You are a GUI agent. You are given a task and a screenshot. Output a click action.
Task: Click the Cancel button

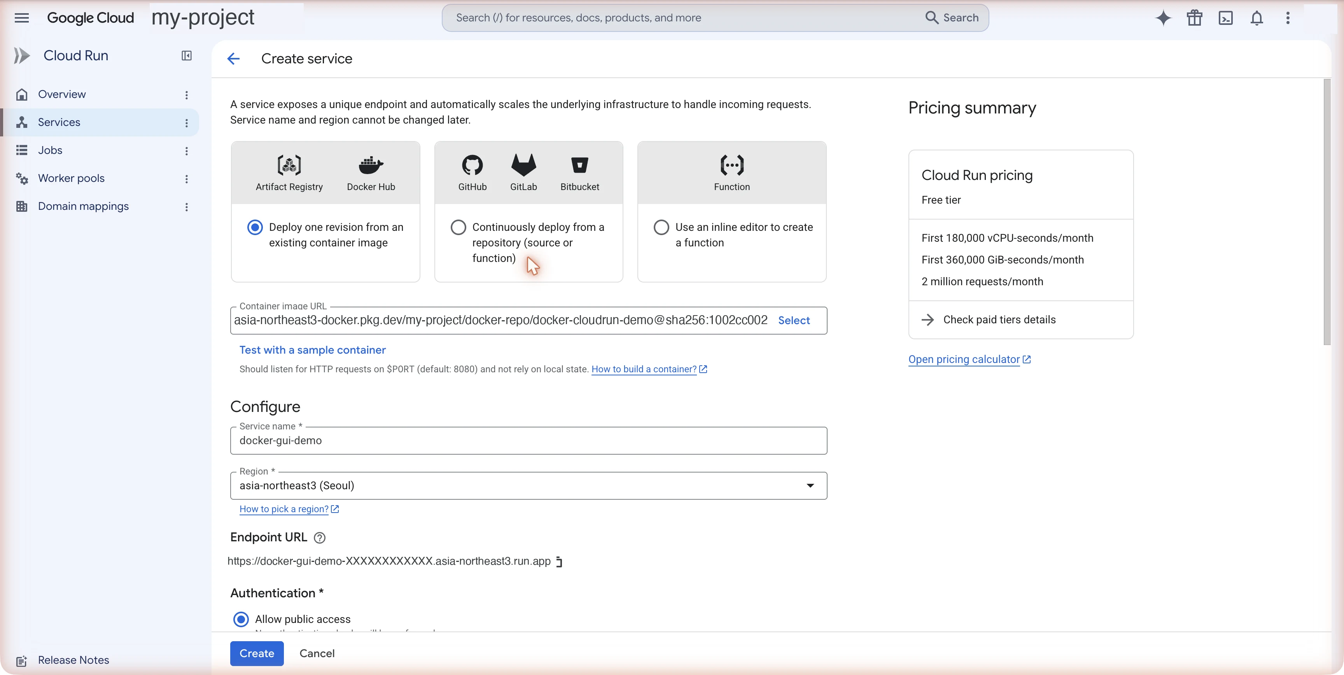pos(317,654)
